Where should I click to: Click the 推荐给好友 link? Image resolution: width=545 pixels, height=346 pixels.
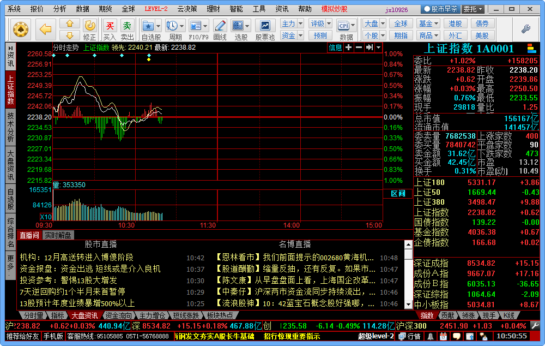tap(22, 336)
